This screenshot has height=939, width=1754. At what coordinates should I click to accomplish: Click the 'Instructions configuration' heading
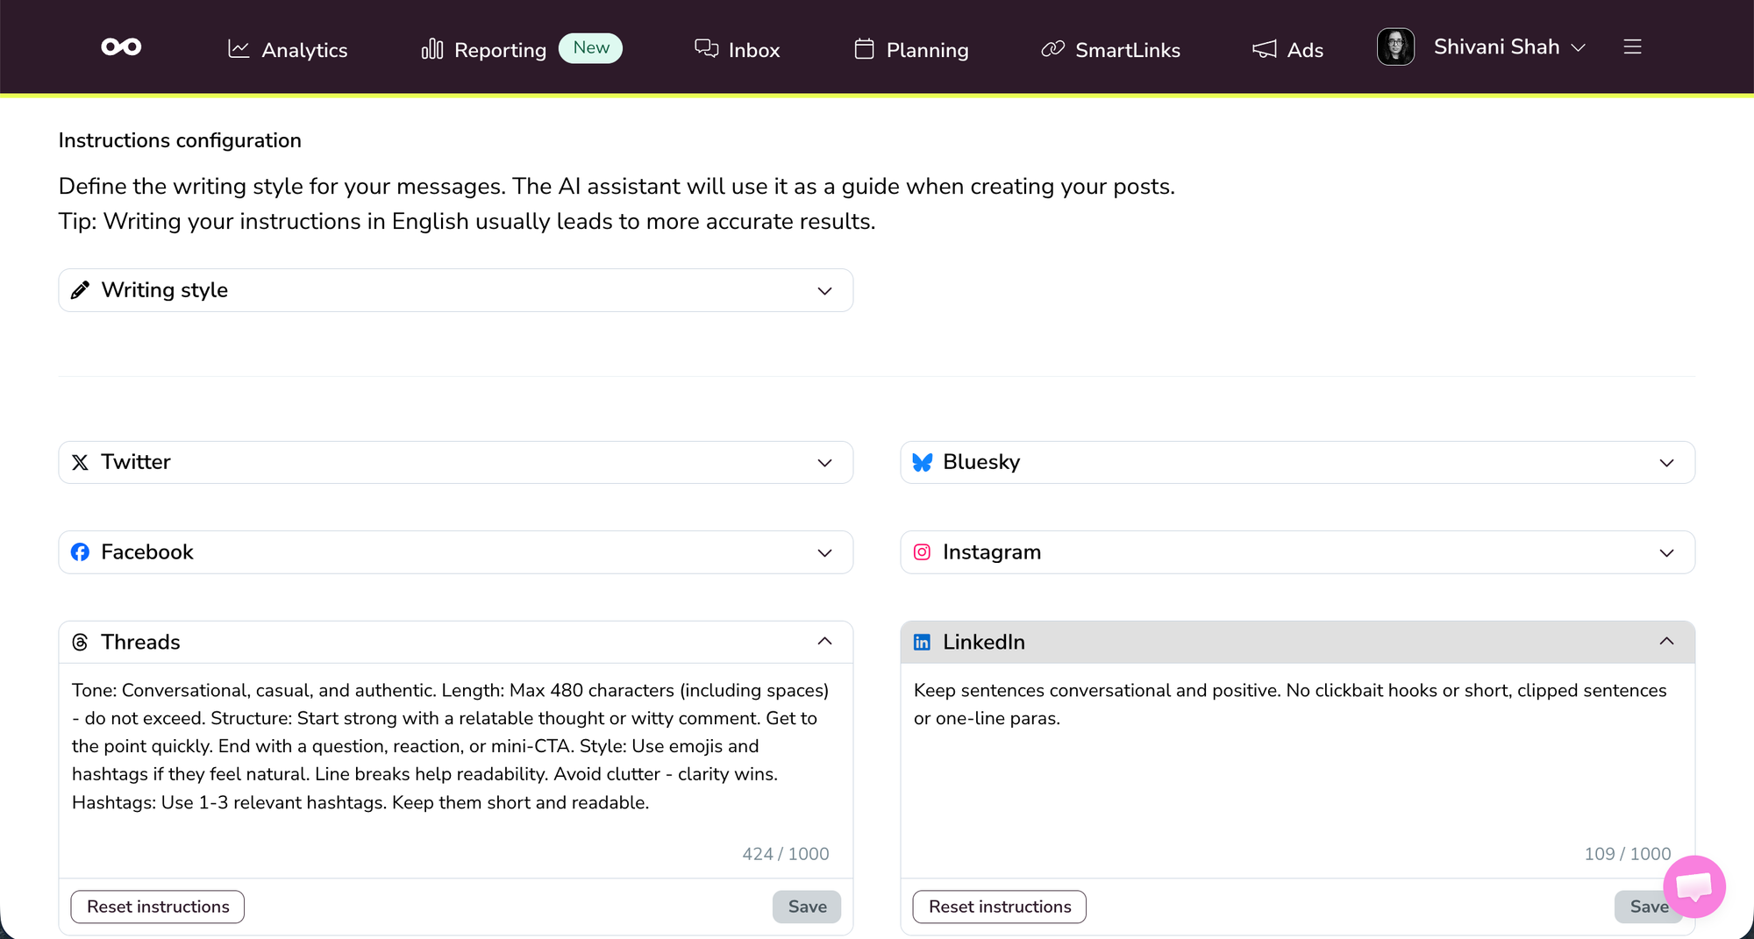(x=180, y=140)
